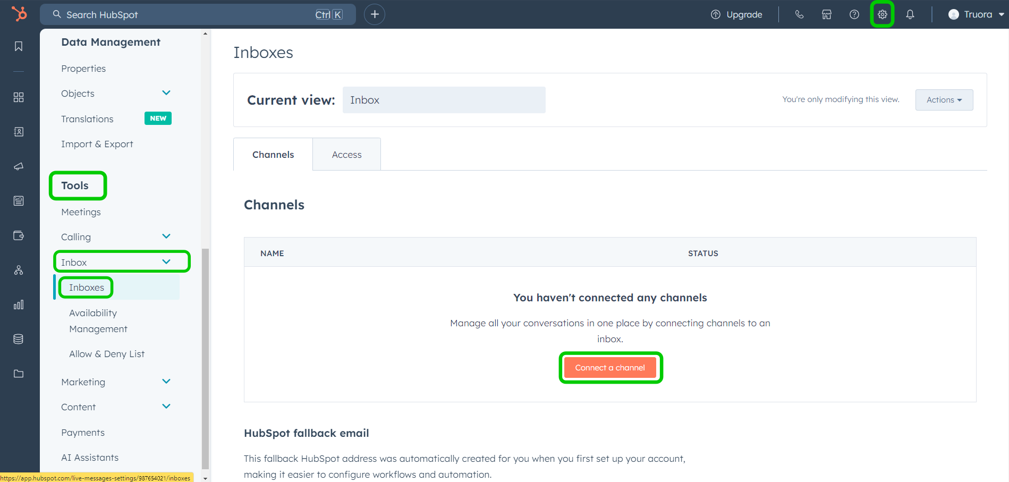1009x482 pixels.
Task: Open Reporting bar chart icon in sidebar
Action: 19,305
